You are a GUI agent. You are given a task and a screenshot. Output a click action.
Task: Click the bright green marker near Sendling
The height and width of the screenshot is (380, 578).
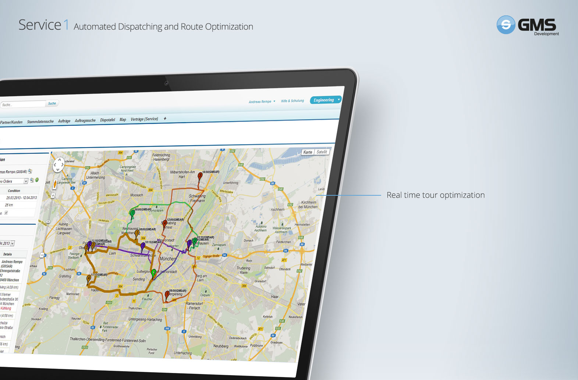coord(154,273)
